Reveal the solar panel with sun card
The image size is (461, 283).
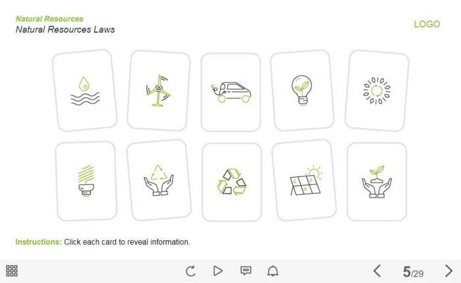(x=304, y=180)
